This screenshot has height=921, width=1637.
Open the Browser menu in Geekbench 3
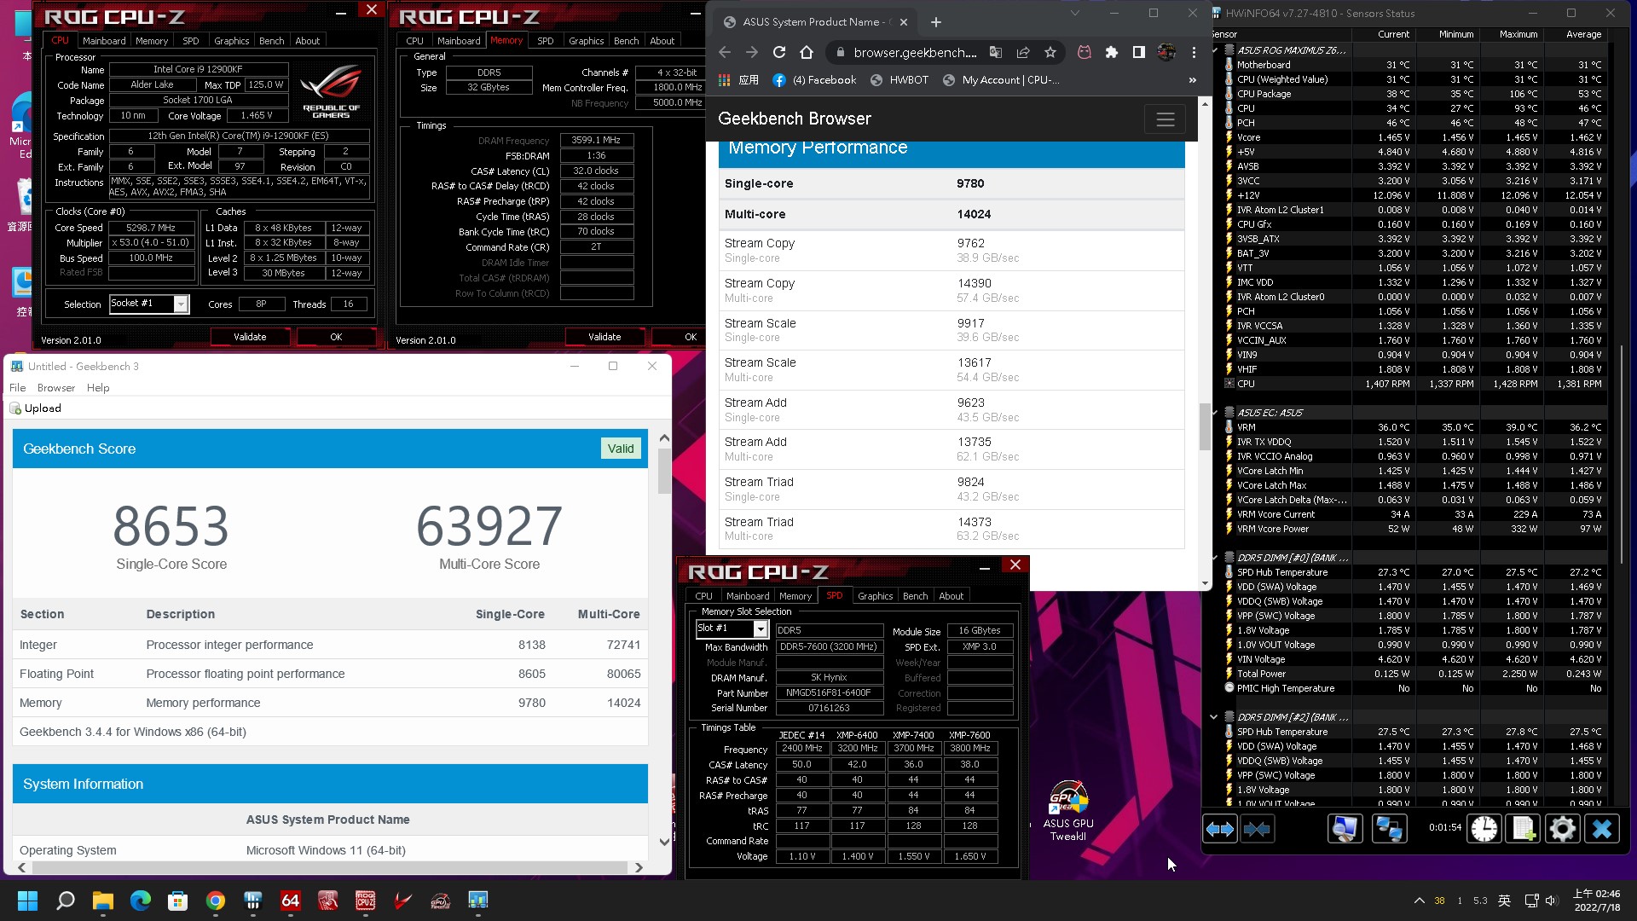click(56, 388)
